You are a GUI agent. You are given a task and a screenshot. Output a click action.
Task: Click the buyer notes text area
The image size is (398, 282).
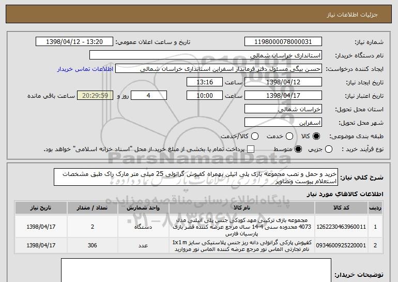[x=196, y=270]
